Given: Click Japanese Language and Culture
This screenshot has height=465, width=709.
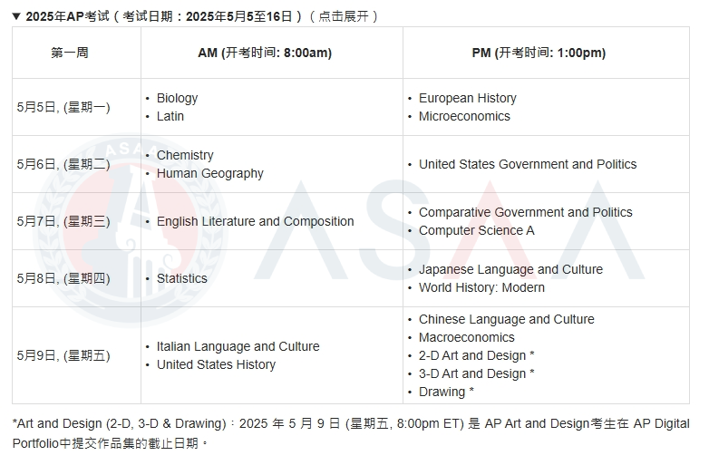Looking at the screenshot, I should click(511, 269).
